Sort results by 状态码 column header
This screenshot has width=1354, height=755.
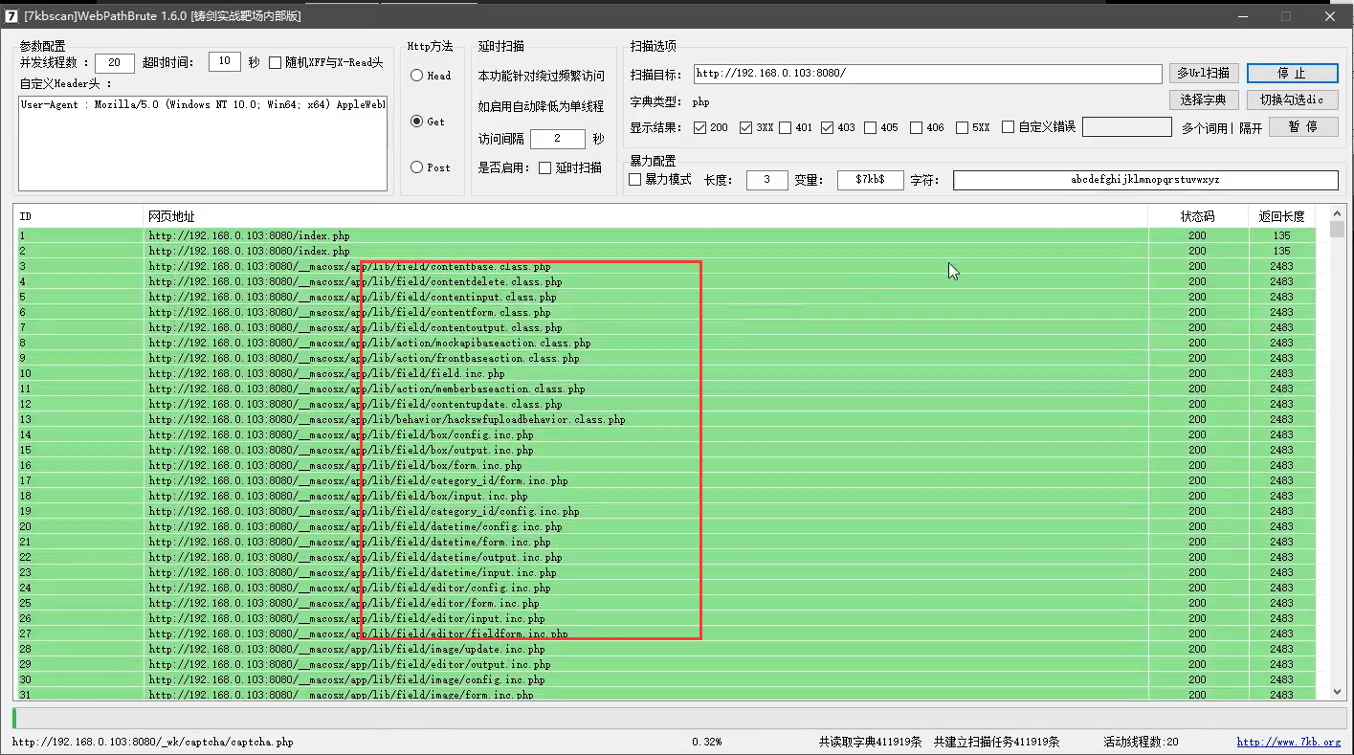[x=1197, y=216]
